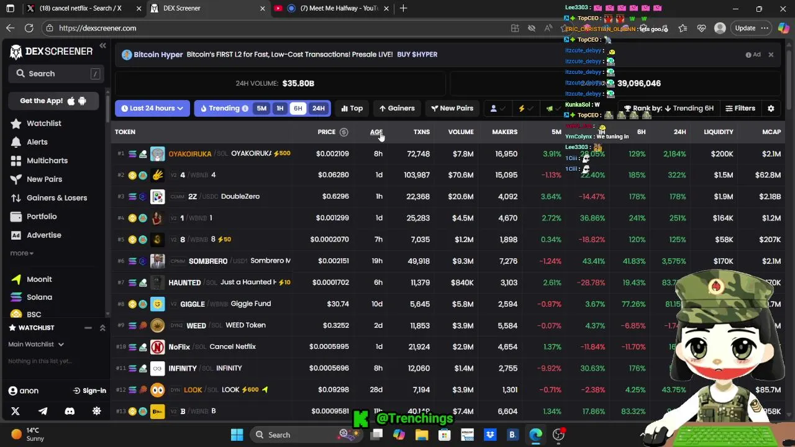Show Top pairs
795x447 pixels.
click(x=352, y=108)
